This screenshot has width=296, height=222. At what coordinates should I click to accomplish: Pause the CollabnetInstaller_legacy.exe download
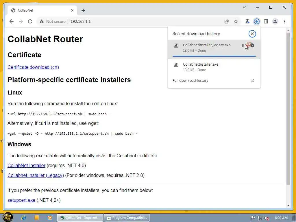click(x=243, y=45)
